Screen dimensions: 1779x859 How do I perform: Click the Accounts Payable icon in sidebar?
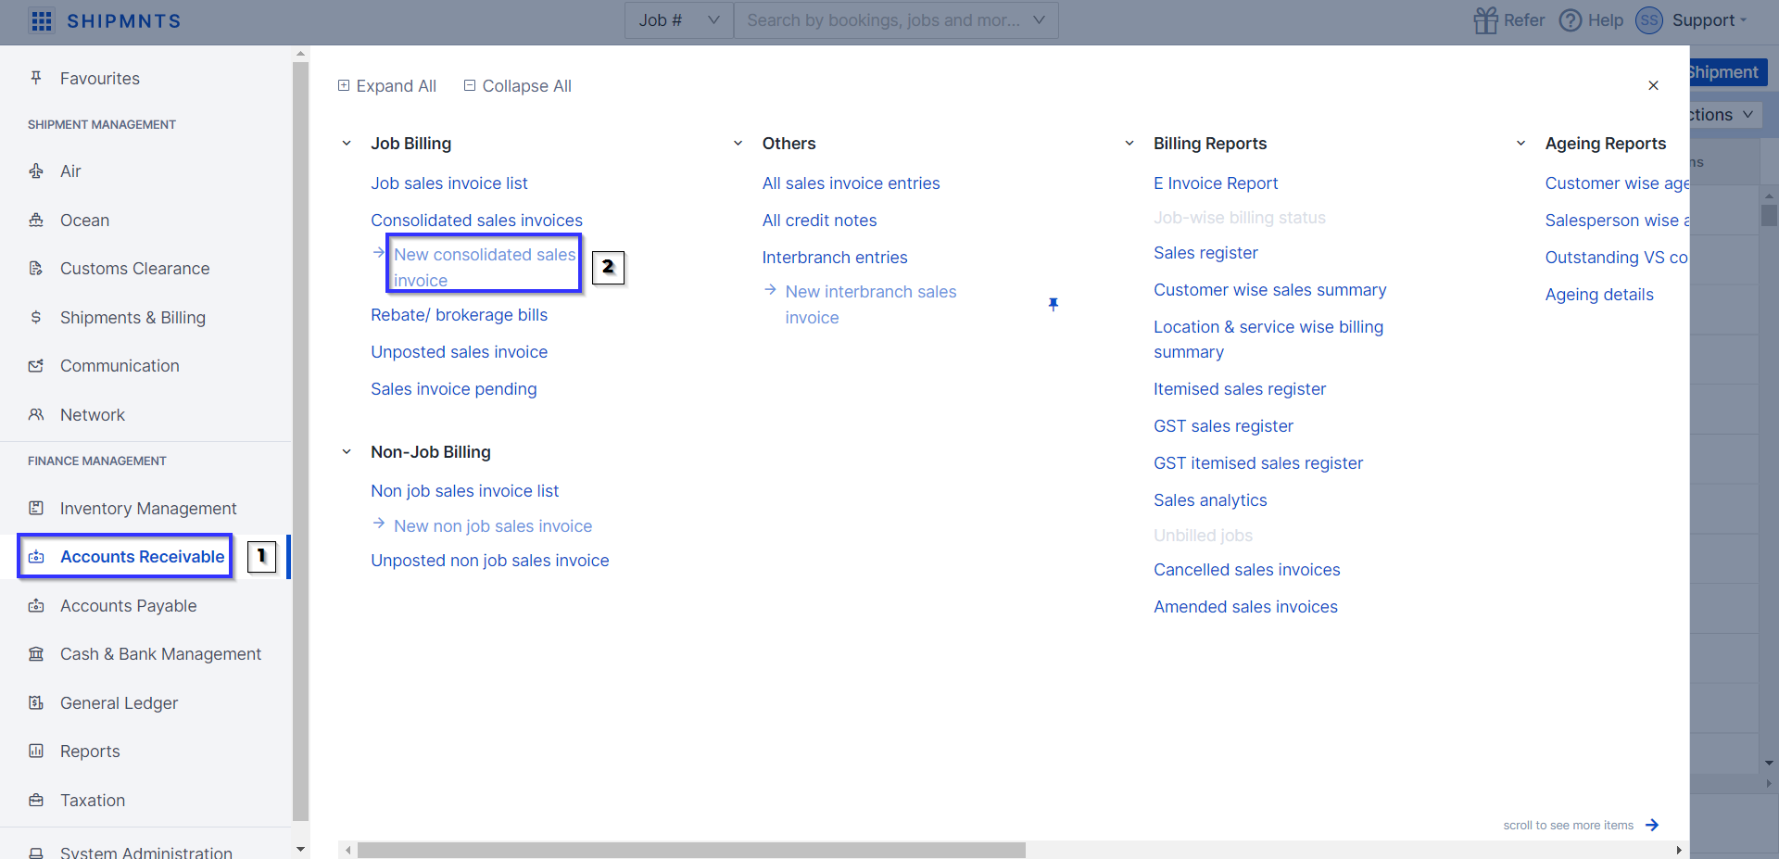coord(36,605)
